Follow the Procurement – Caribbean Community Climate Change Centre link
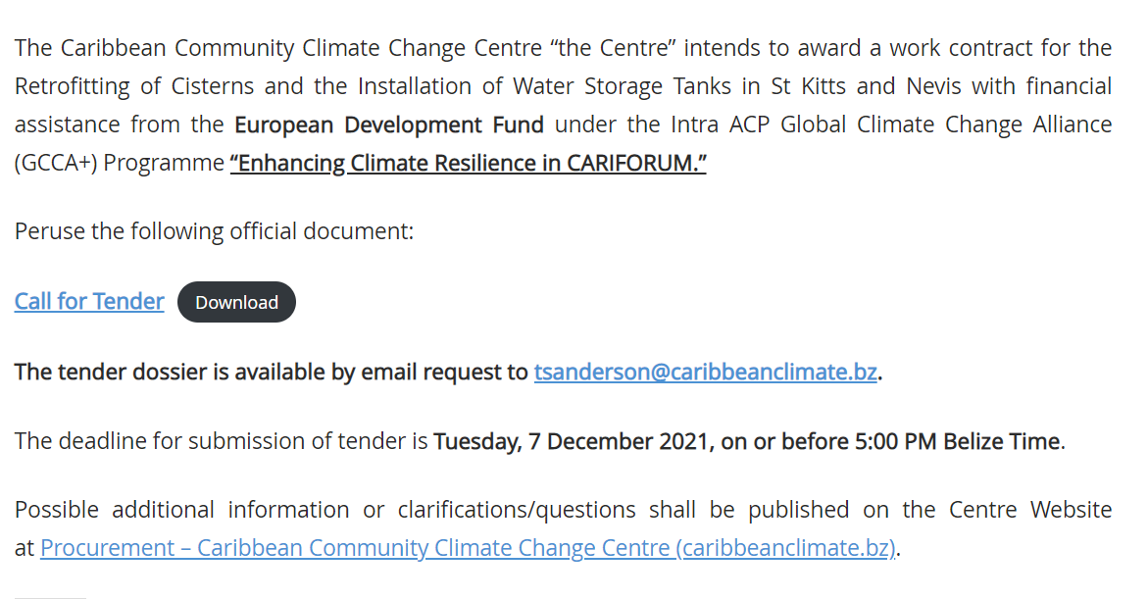 click(468, 548)
